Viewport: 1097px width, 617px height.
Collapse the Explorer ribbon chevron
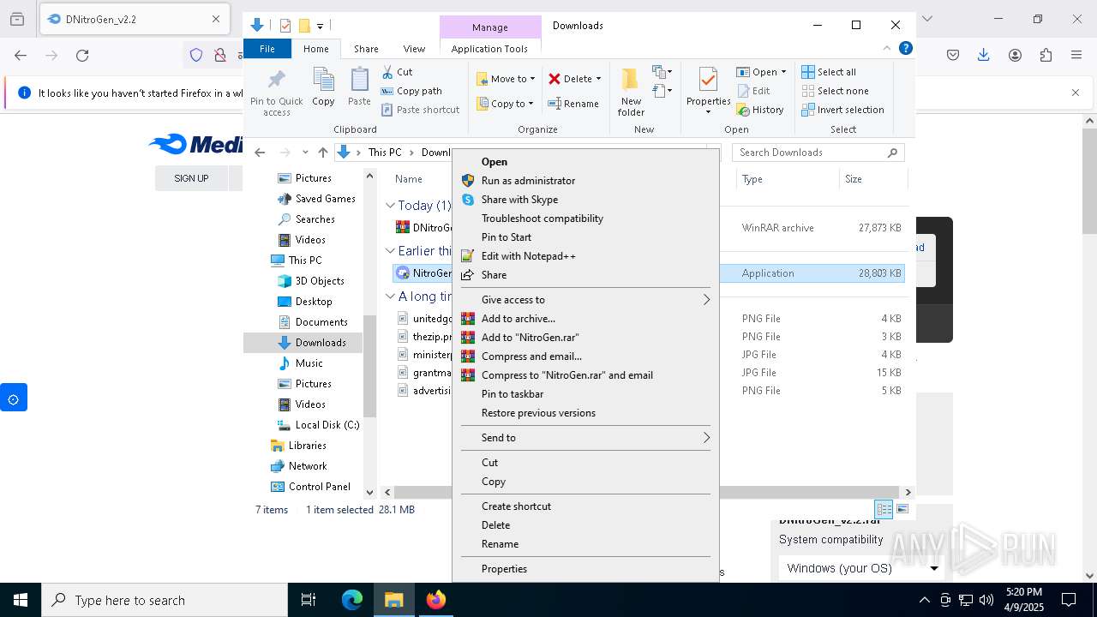(887, 49)
